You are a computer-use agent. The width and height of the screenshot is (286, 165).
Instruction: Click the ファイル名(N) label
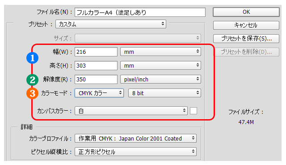[55, 12]
